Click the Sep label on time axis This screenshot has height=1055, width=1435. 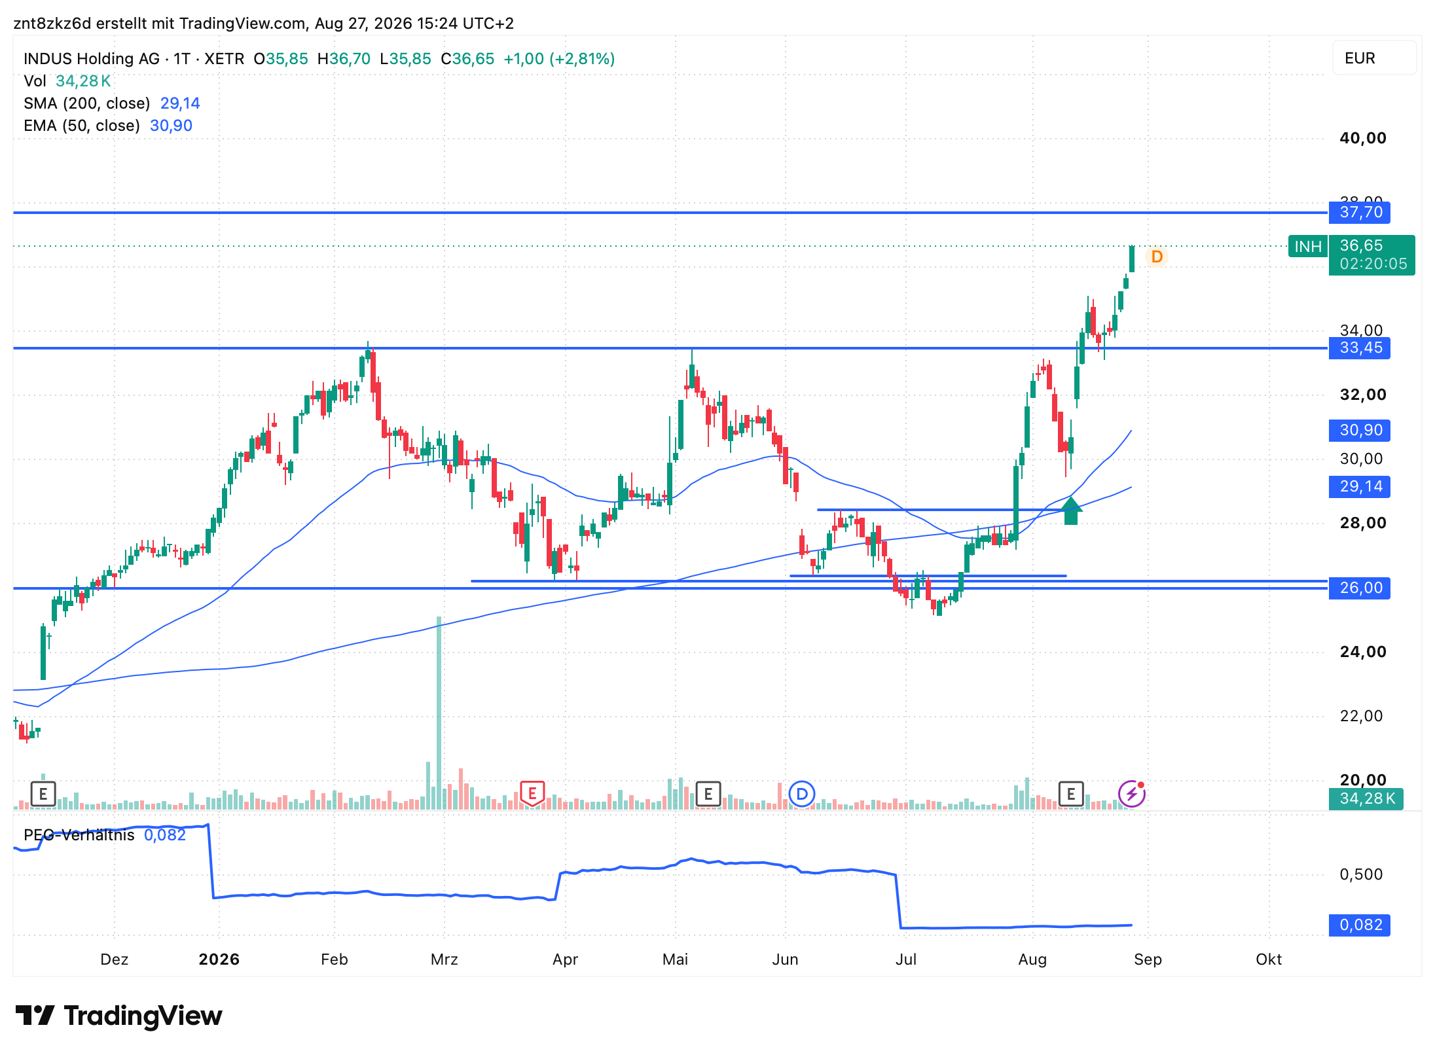(1148, 959)
